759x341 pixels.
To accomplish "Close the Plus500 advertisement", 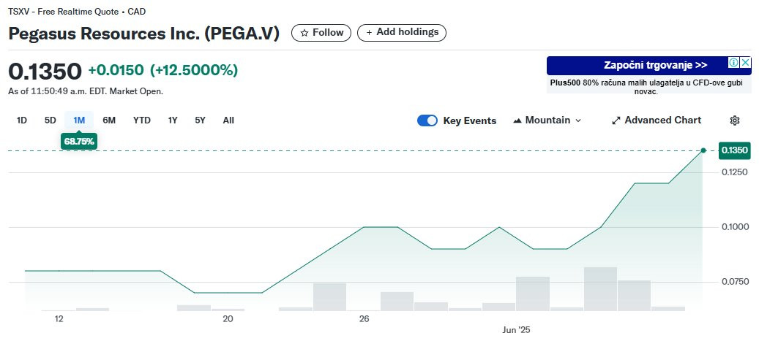I will (x=745, y=64).
